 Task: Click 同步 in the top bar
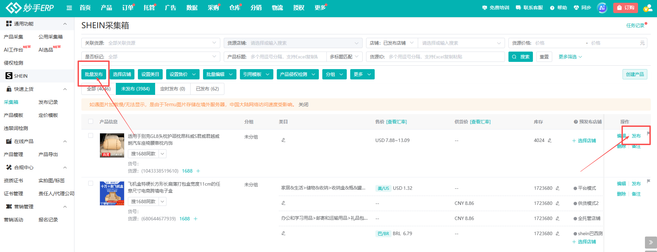click(583, 8)
